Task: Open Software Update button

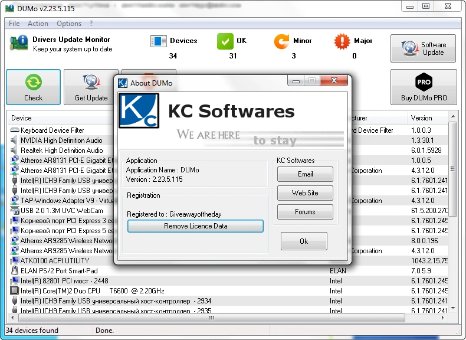Action: (423, 48)
